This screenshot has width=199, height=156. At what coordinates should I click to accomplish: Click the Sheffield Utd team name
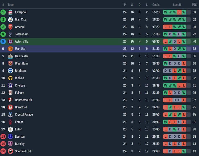(x=23, y=151)
